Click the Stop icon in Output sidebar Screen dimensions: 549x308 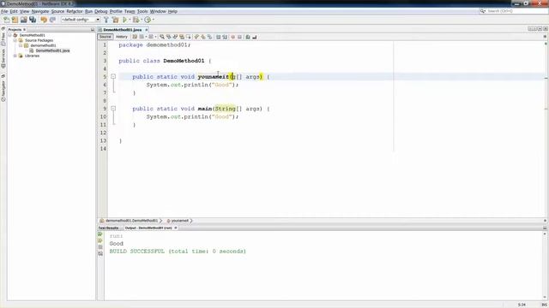pyautogui.click(x=100, y=247)
